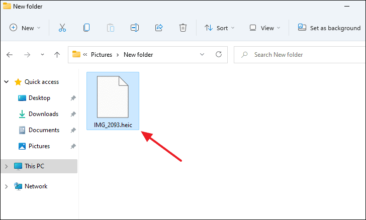
Task: Expand the This PC tree node
Action: 6,166
